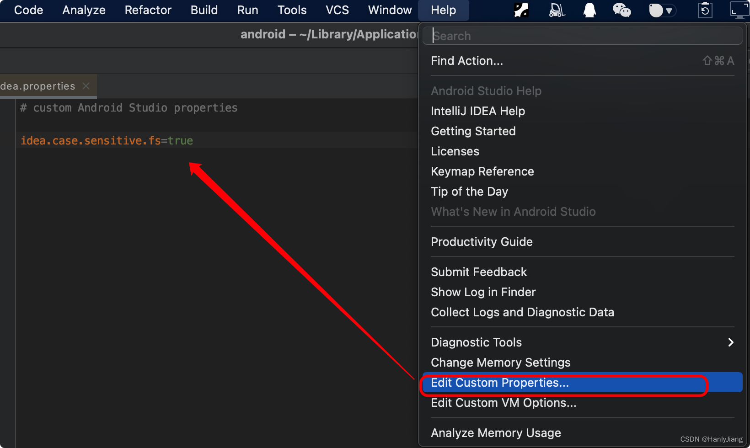Select Show Log in Finder
750x448 pixels.
click(483, 292)
